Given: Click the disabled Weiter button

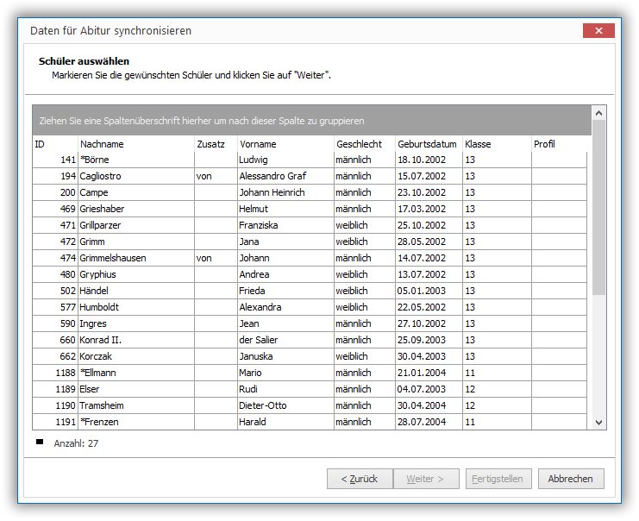Looking at the screenshot, I should click(425, 479).
